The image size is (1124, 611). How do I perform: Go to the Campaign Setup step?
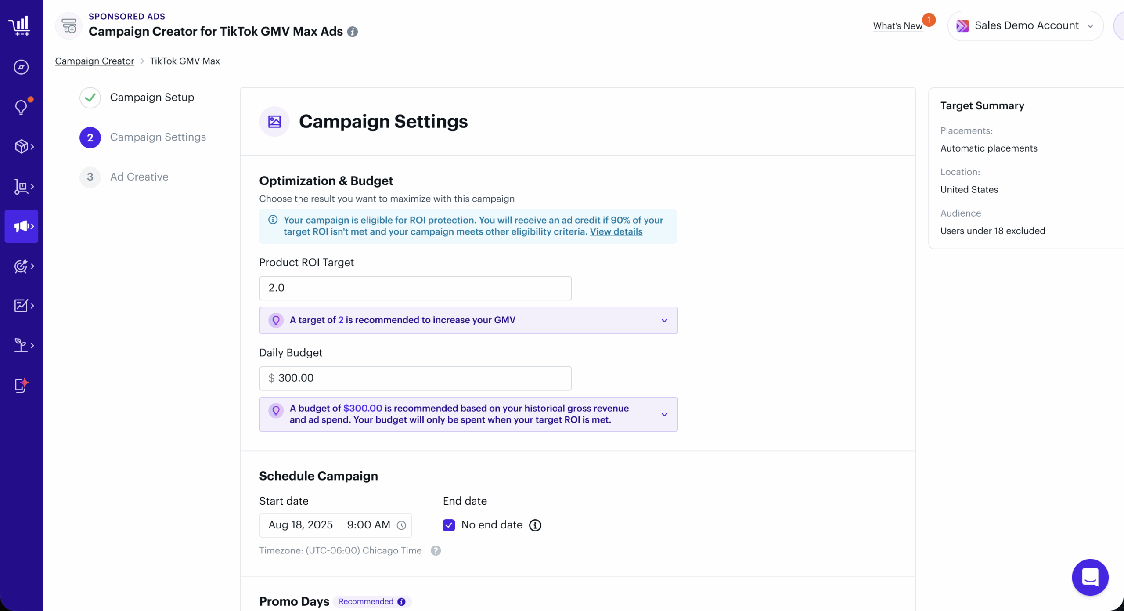point(151,98)
